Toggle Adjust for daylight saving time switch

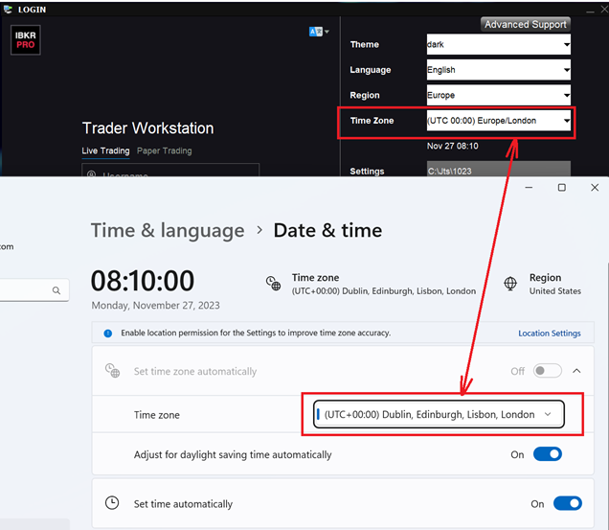pyautogui.click(x=548, y=454)
